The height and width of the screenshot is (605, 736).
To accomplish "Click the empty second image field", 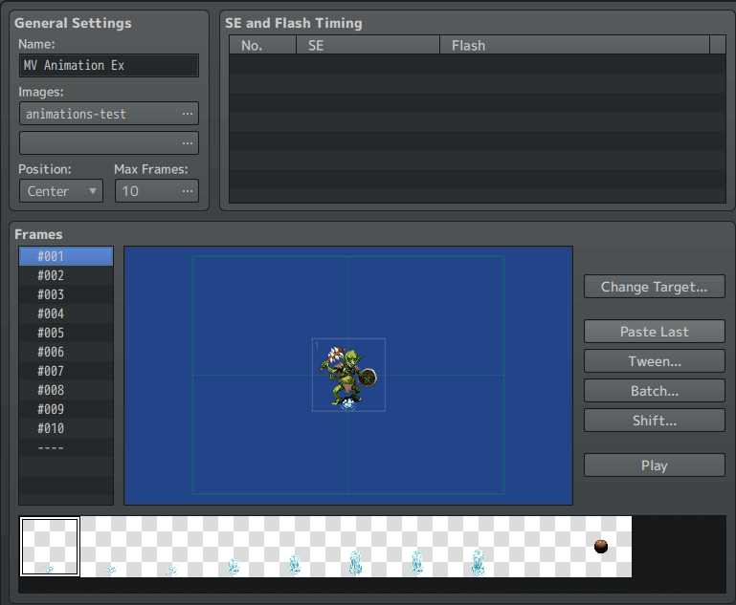I will pyautogui.click(x=109, y=143).
